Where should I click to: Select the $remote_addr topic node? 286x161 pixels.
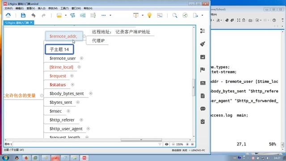[64, 36]
